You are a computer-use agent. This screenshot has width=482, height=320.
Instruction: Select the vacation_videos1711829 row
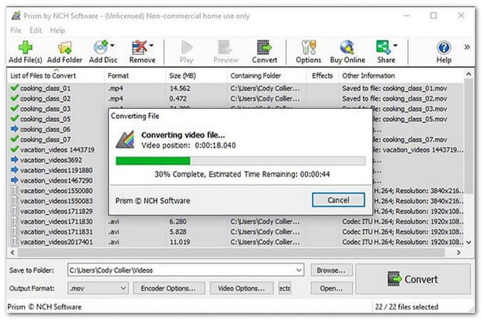[56, 211]
